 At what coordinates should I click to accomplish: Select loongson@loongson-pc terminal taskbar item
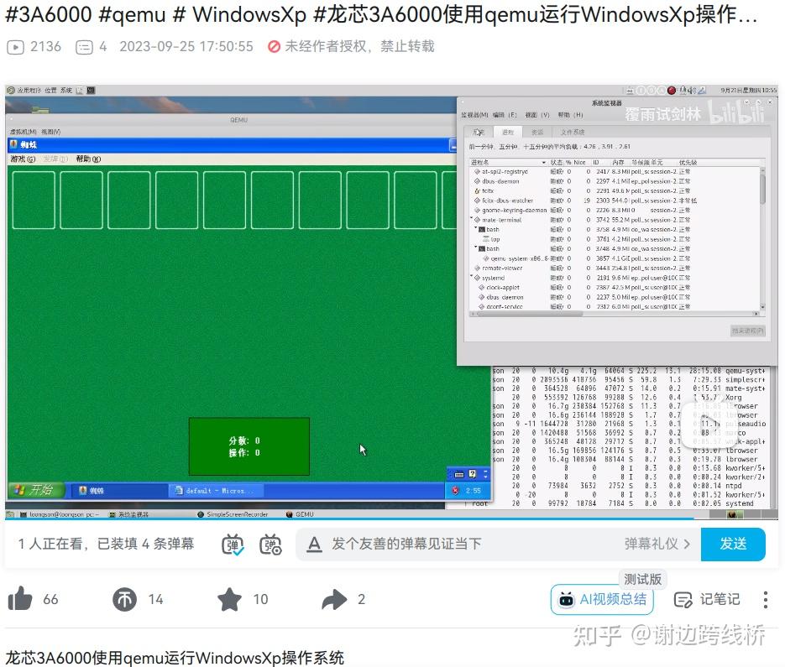tap(60, 514)
